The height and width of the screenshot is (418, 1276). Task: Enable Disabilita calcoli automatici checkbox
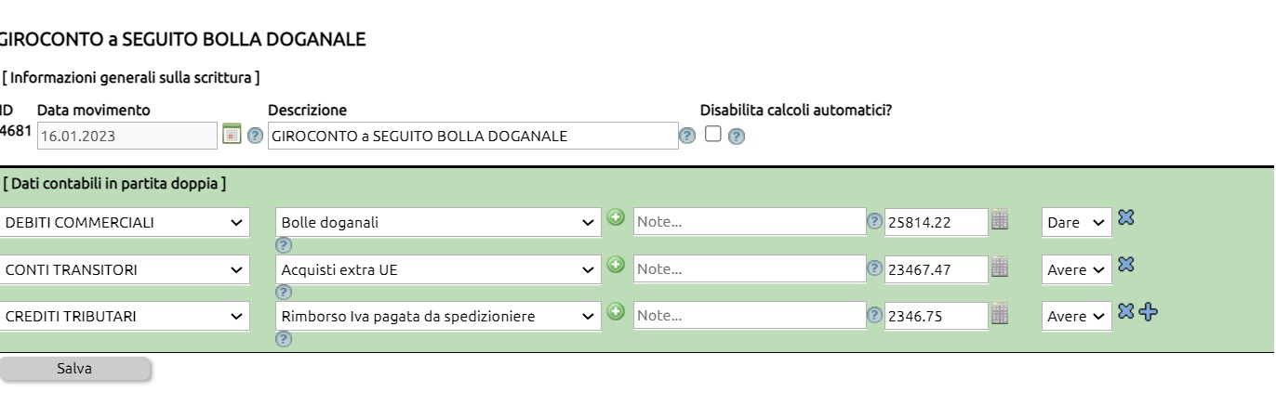713,134
